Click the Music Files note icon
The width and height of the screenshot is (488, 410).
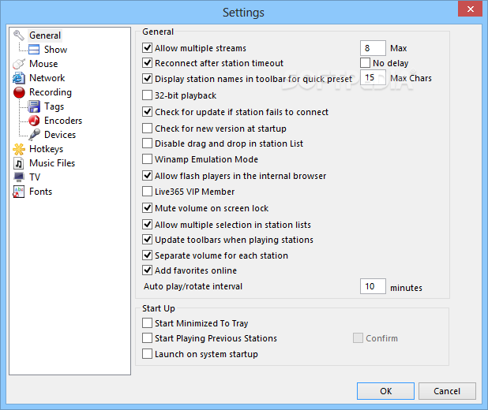tap(19, 163)
